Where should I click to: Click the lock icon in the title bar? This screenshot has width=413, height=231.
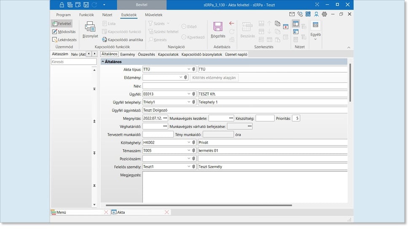(62, 5)
